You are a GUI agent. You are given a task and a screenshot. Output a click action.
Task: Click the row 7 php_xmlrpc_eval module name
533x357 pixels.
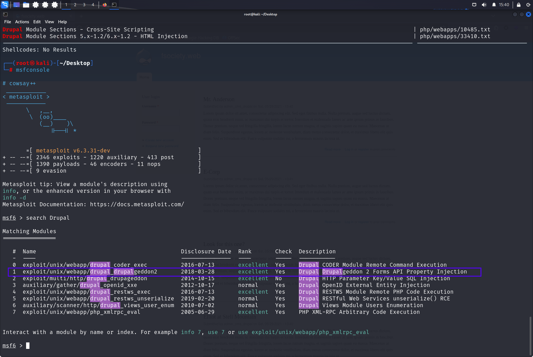[81, 312]
